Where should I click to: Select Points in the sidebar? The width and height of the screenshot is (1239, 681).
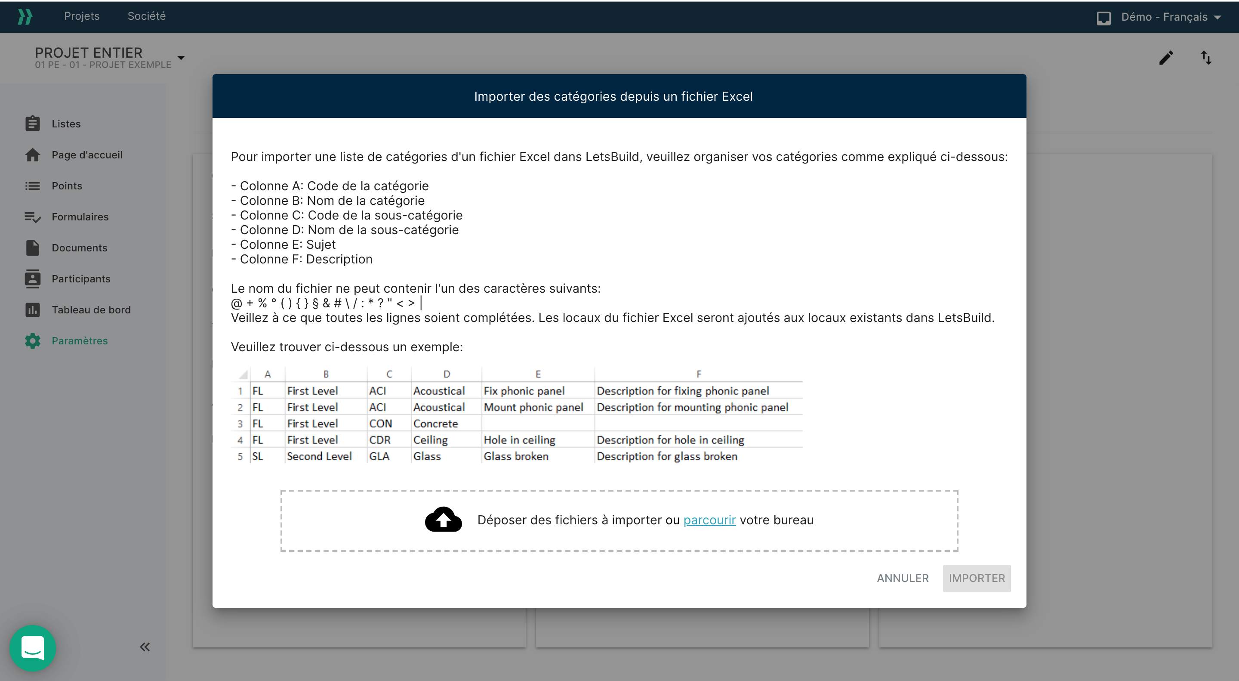[67, 186]
